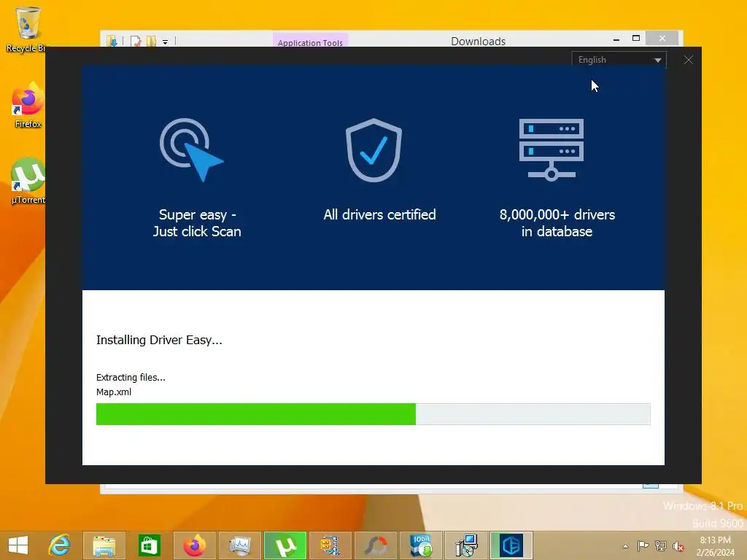This screenshot has width=747, height=560.
Task: Click 'Super easy - Just click Scan' caption
Action: (x=197, y=223)
